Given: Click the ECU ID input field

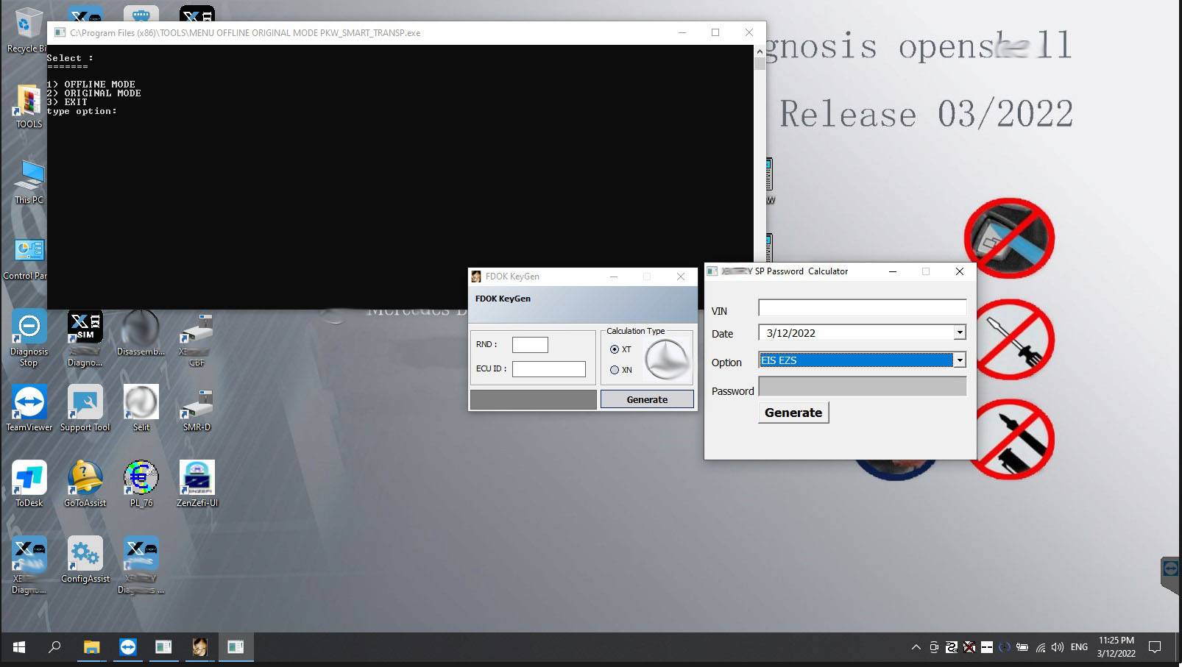Looking at the screenshot, I should tap(548, 368).
